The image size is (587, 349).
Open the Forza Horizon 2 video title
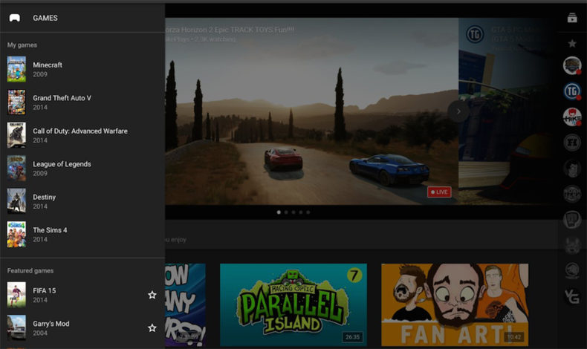tap(230, 30)
